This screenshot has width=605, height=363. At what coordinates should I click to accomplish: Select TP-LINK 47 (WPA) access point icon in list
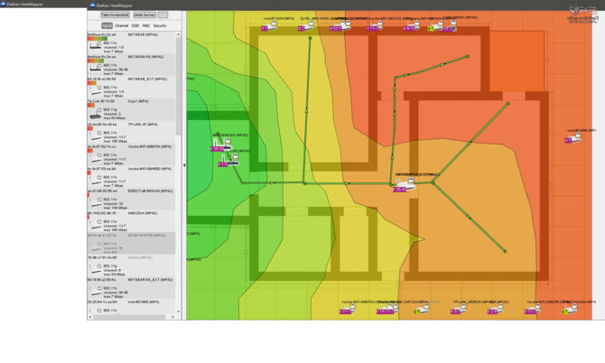click(95, 135)
